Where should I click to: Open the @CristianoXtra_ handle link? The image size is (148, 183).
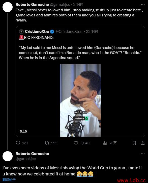[x=69, y=32]
